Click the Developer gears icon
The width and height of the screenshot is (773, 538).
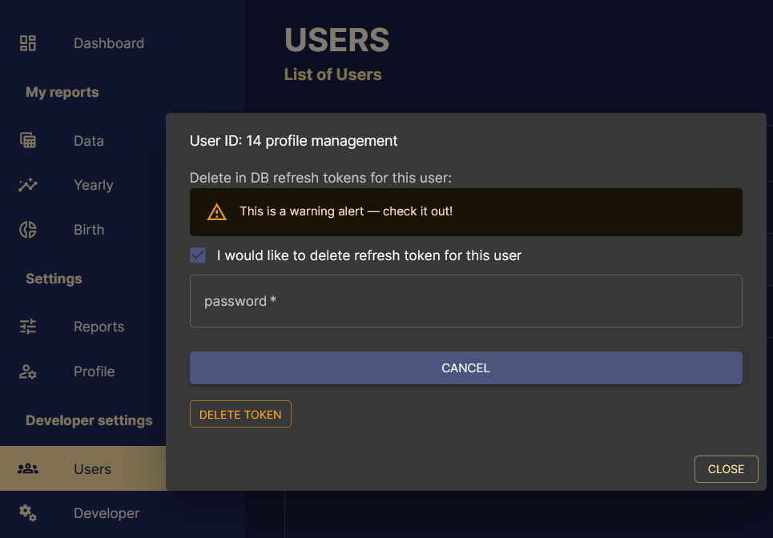(x=27, y=513)
